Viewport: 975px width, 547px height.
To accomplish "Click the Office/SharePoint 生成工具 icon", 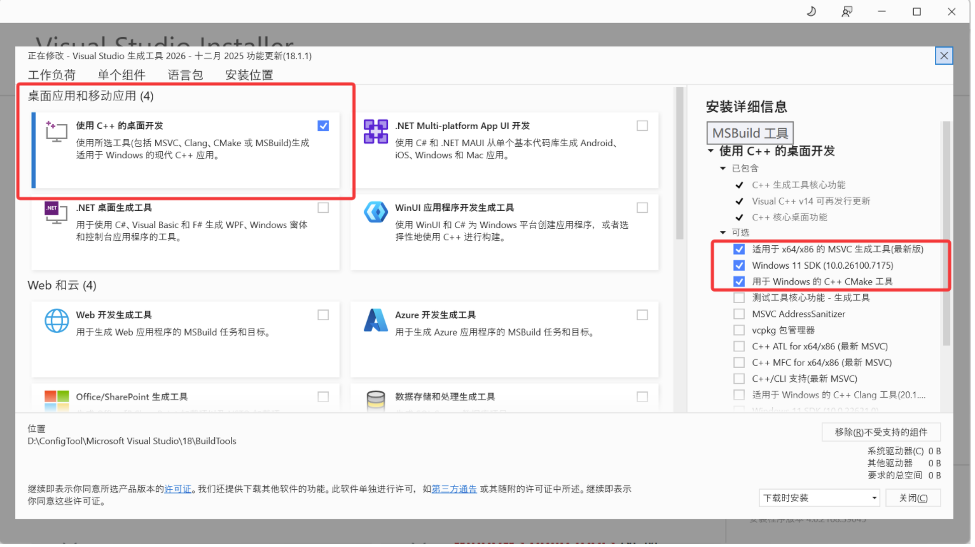I will tap(57, 402).
